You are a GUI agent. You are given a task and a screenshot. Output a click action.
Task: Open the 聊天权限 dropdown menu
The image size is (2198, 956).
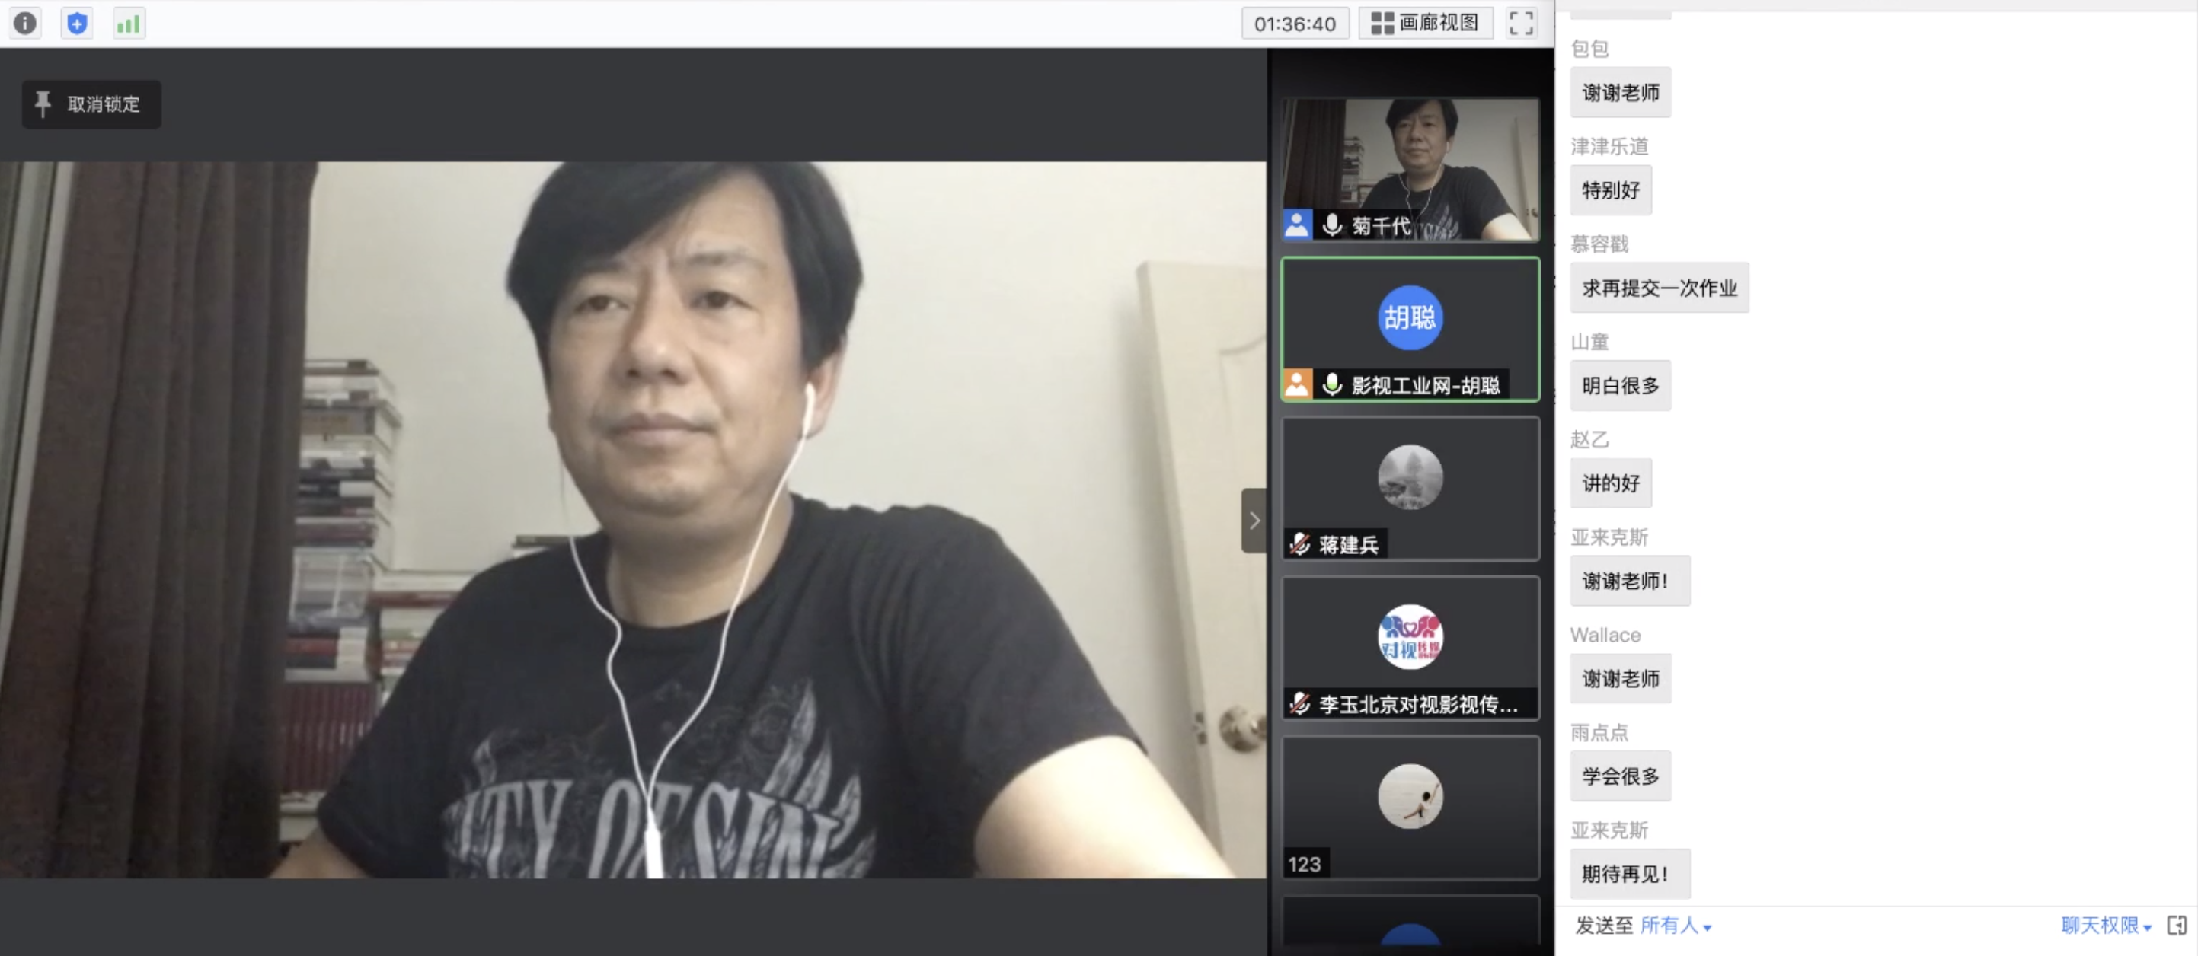[2106, 926]
